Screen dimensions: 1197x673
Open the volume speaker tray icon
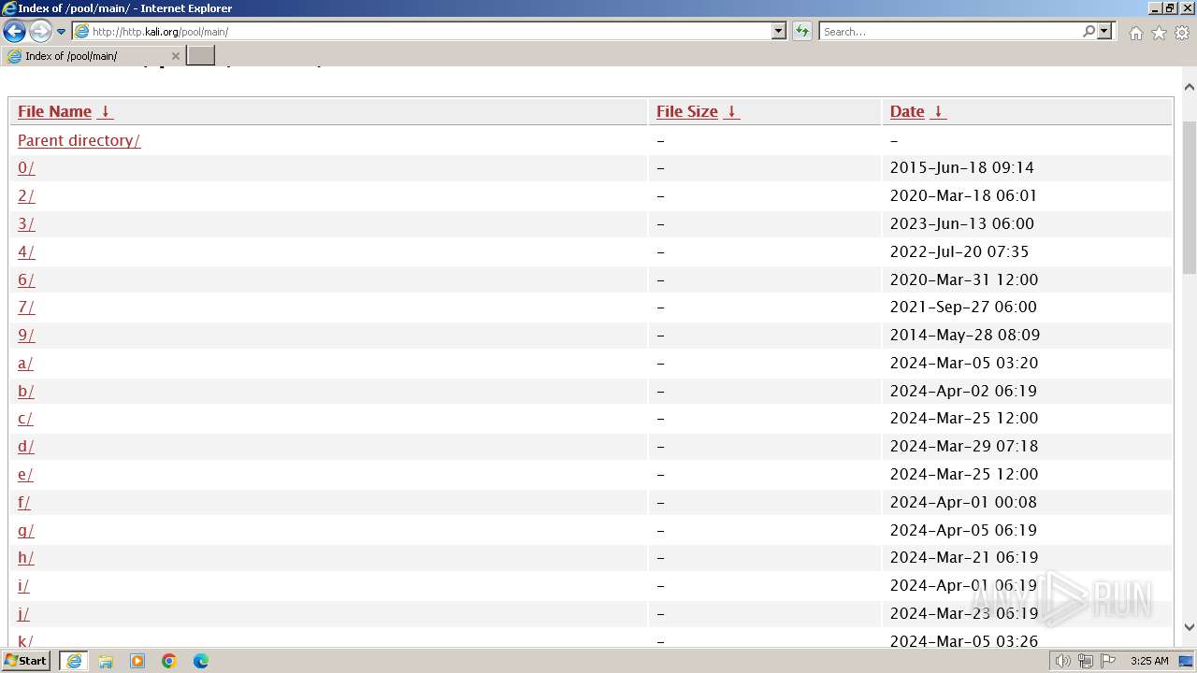(x=1062, y=661)
